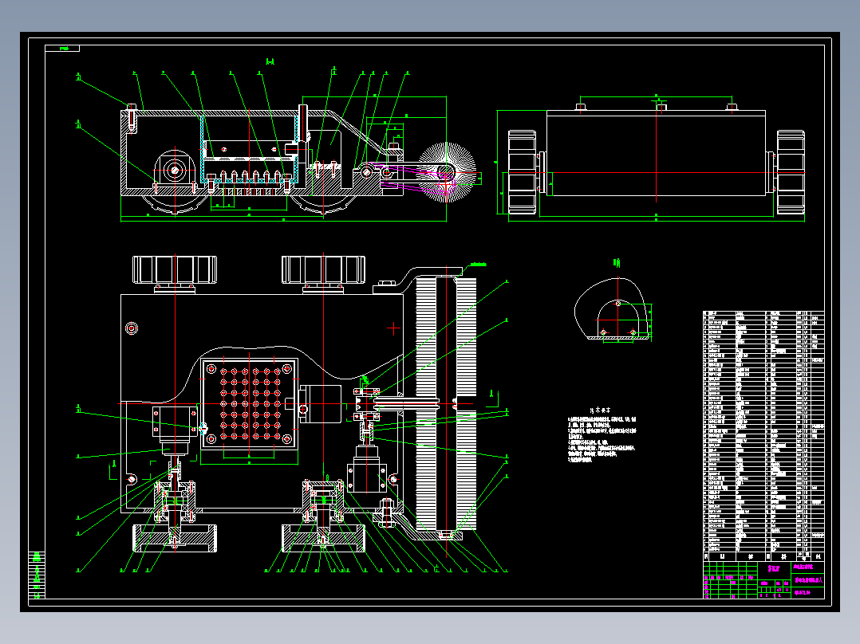Click the red crosshair mark near the roller brush
Screen dimensions: 860x644
click(x=393, y=328)
